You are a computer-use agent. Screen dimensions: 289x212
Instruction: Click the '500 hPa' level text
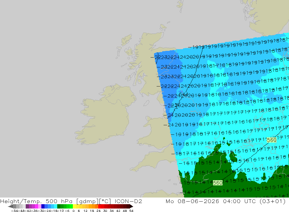59,201
